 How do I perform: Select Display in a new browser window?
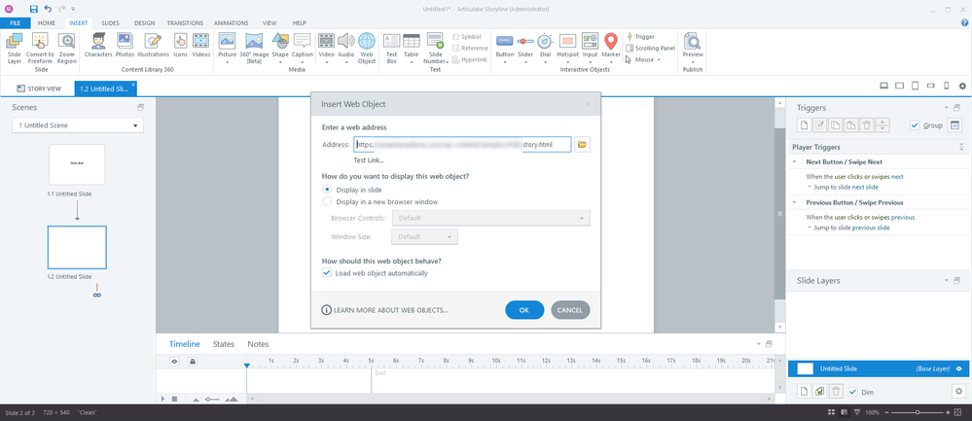tap(327, 201)
